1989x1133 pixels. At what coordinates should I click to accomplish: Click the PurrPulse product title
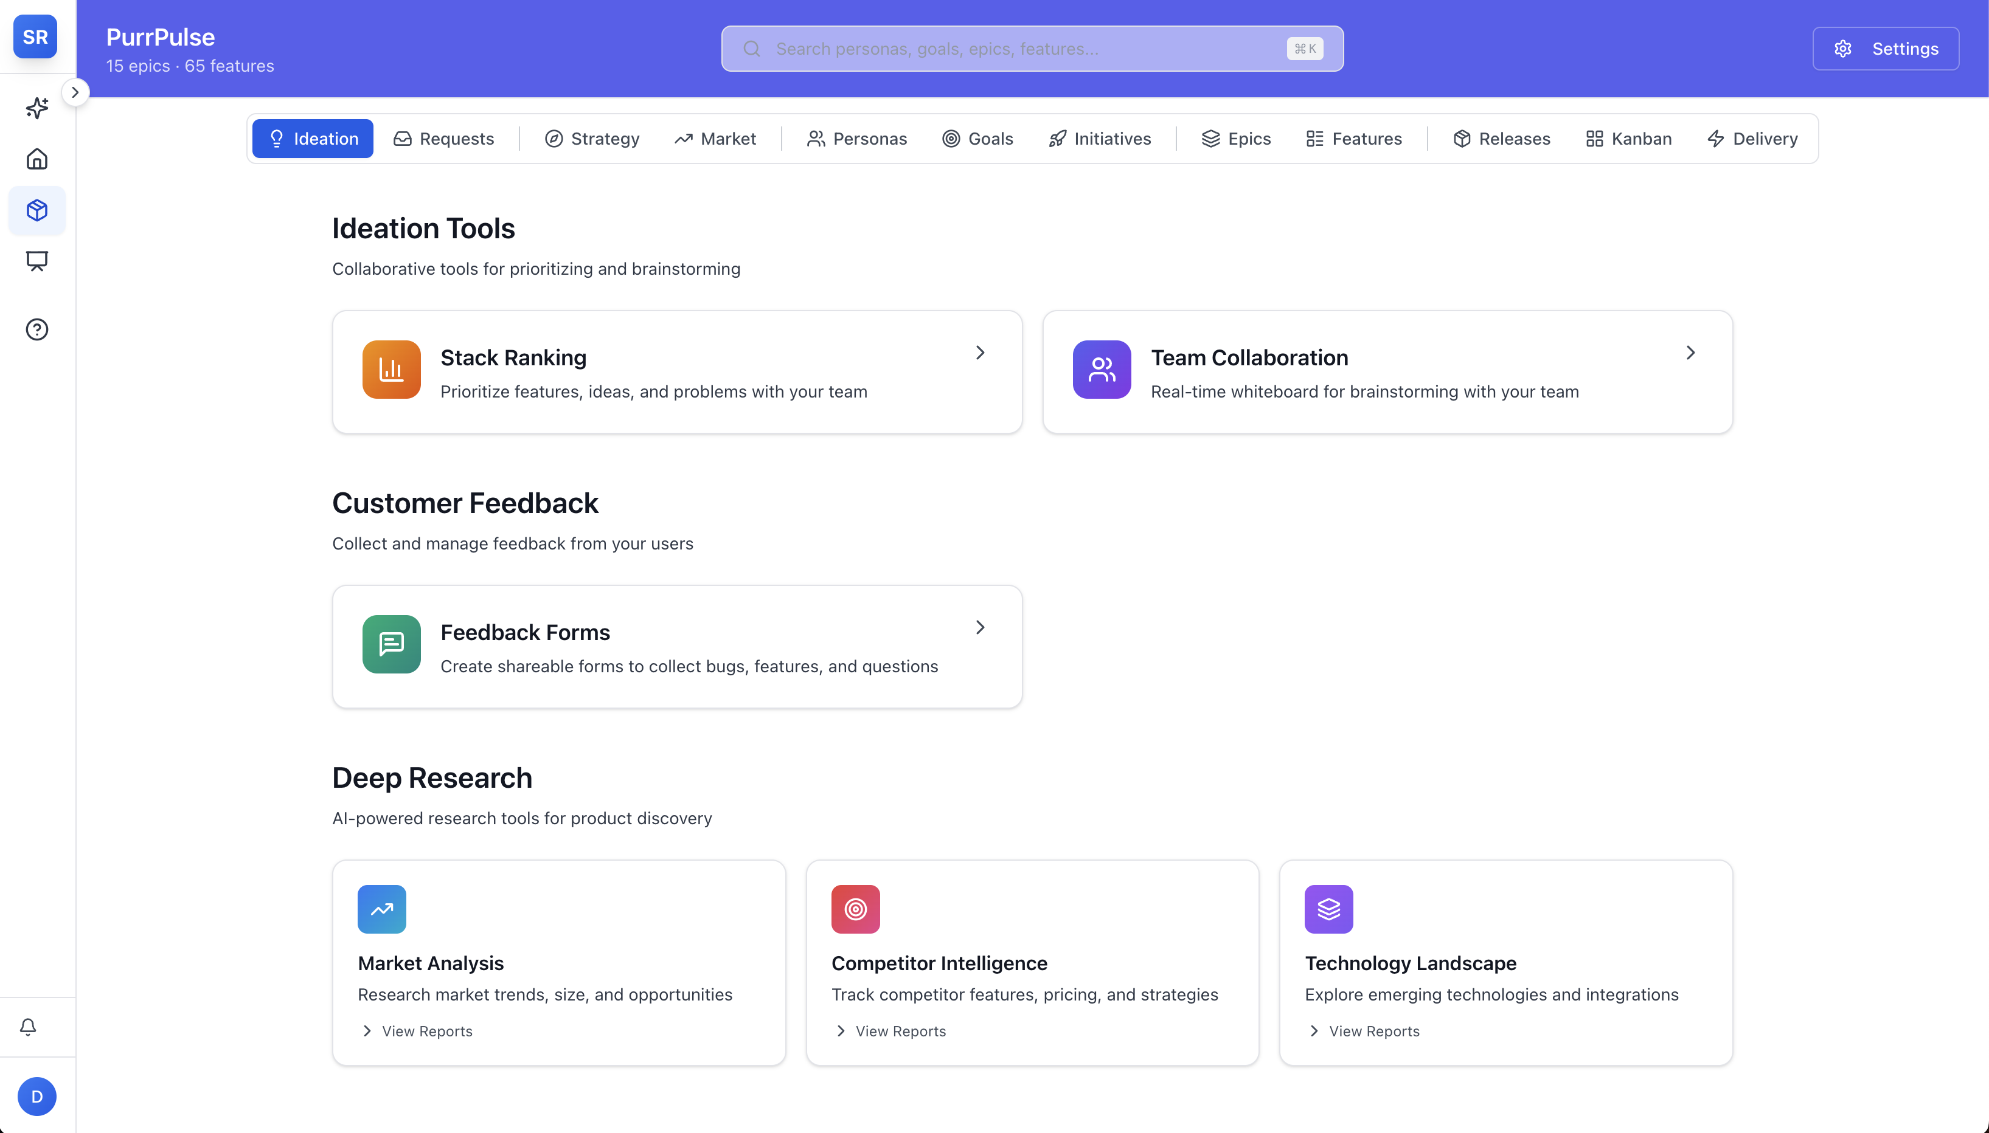point(161,36)
